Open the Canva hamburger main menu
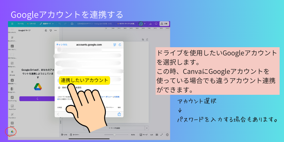Image resolution: width=284 pixels, height=142 pixels. 12,24
